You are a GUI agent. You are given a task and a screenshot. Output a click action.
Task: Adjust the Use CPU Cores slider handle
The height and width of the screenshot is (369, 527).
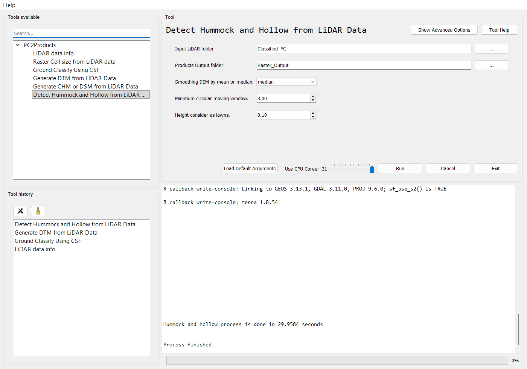click(x=372, y=169)
